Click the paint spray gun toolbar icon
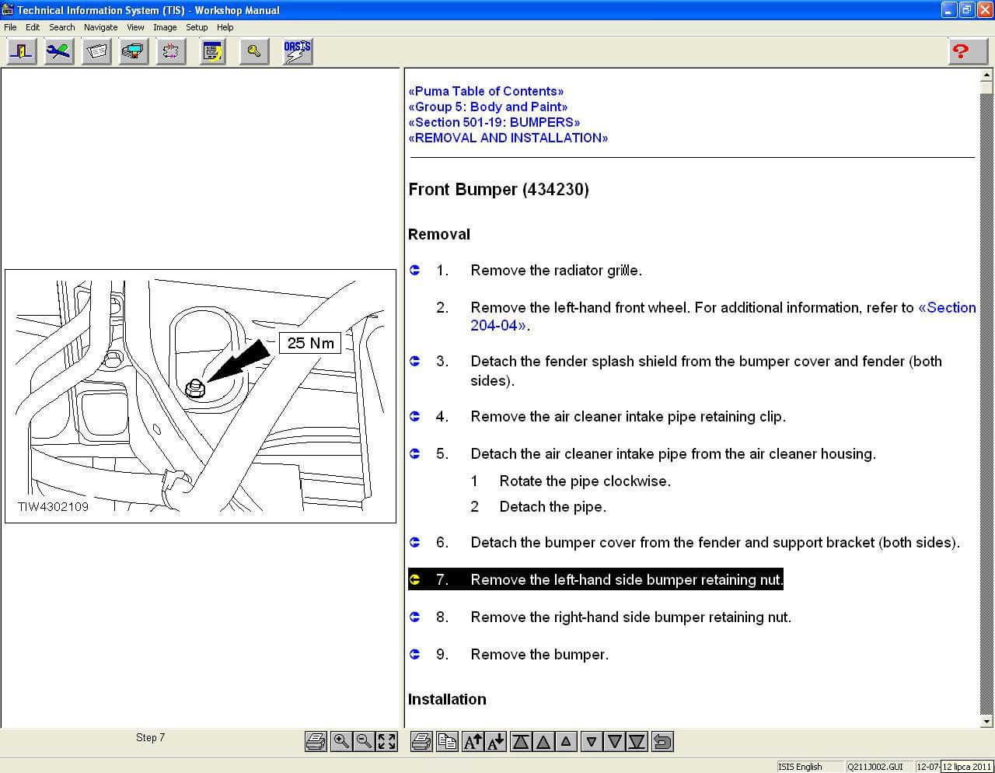 [x=134, y=51]
